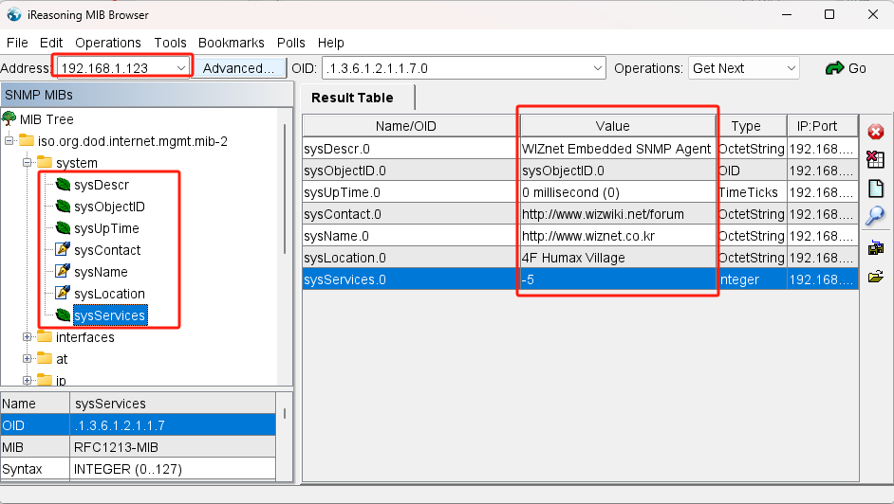Switch to the Result Table tab
The height and width of the screenshot is (504, 894).
pos(352,98)
